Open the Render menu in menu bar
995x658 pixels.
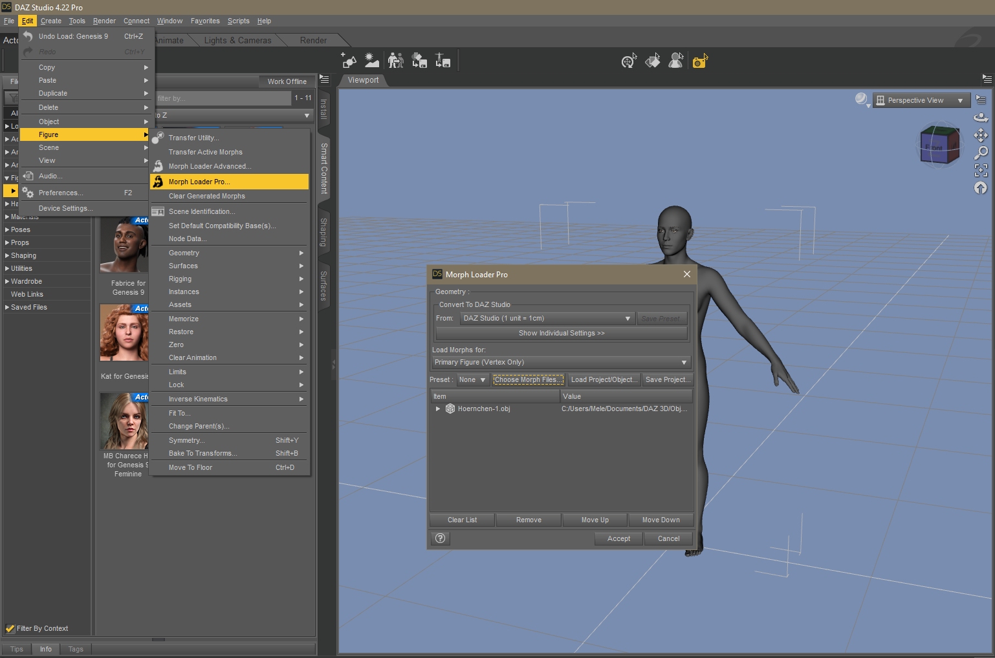point(104,21)
